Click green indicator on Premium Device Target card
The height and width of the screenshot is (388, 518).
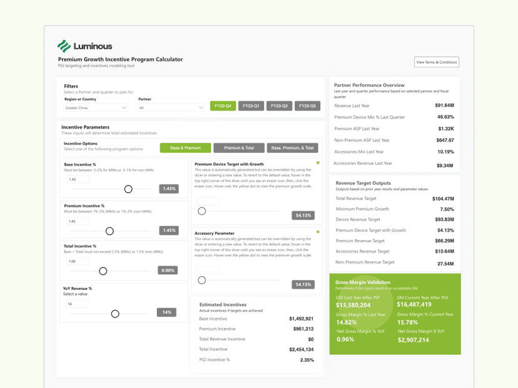tap(318, 163)
